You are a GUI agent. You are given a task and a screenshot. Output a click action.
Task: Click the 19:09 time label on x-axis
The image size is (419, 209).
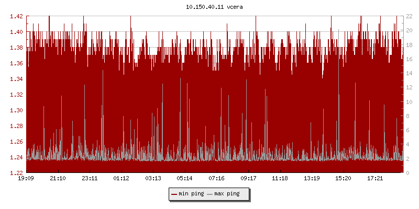[26, 179]
